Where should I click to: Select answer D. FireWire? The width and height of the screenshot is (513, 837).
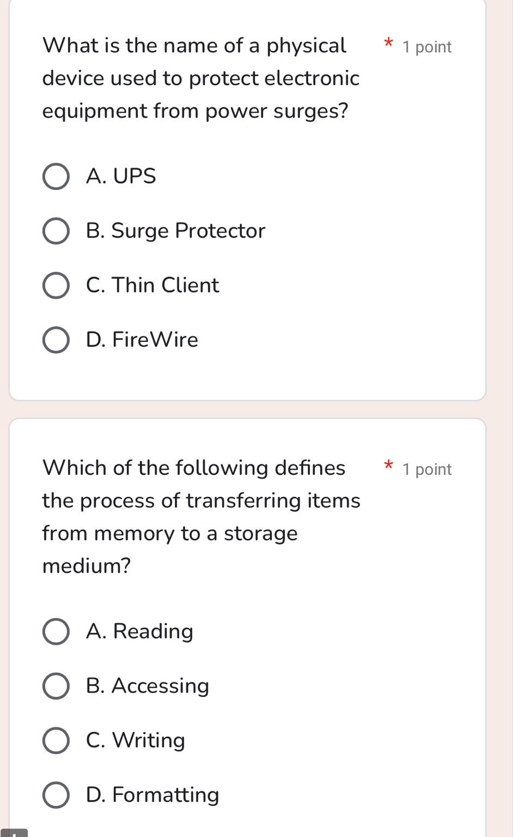(x=56, y=339)
